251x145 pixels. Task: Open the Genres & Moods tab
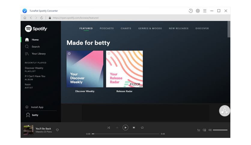[x=150, y=28]
